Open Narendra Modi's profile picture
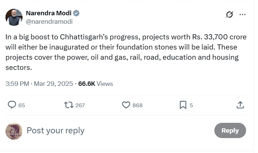 click(14, 17)
